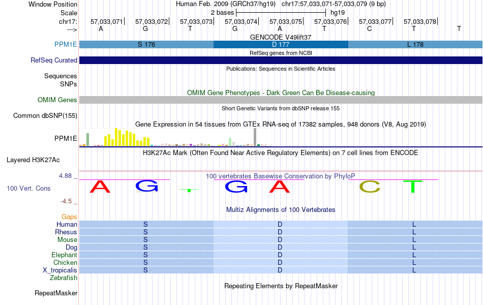Click the S 176 codon block
Viewport: 483px width, 305px height.
click(146, 44)
